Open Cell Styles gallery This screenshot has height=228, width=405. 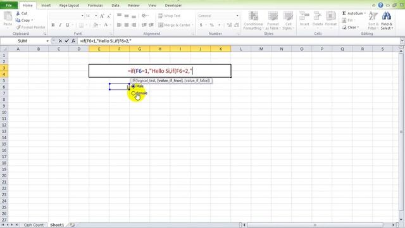(x=288, y=21)
